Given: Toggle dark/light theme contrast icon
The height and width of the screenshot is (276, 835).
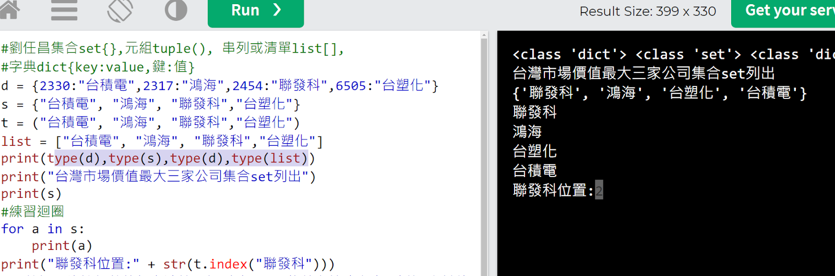Looking at the screenshot, I should pos(176,10).
